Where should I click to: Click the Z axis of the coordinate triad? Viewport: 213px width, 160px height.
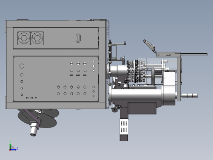coord(14,149)
